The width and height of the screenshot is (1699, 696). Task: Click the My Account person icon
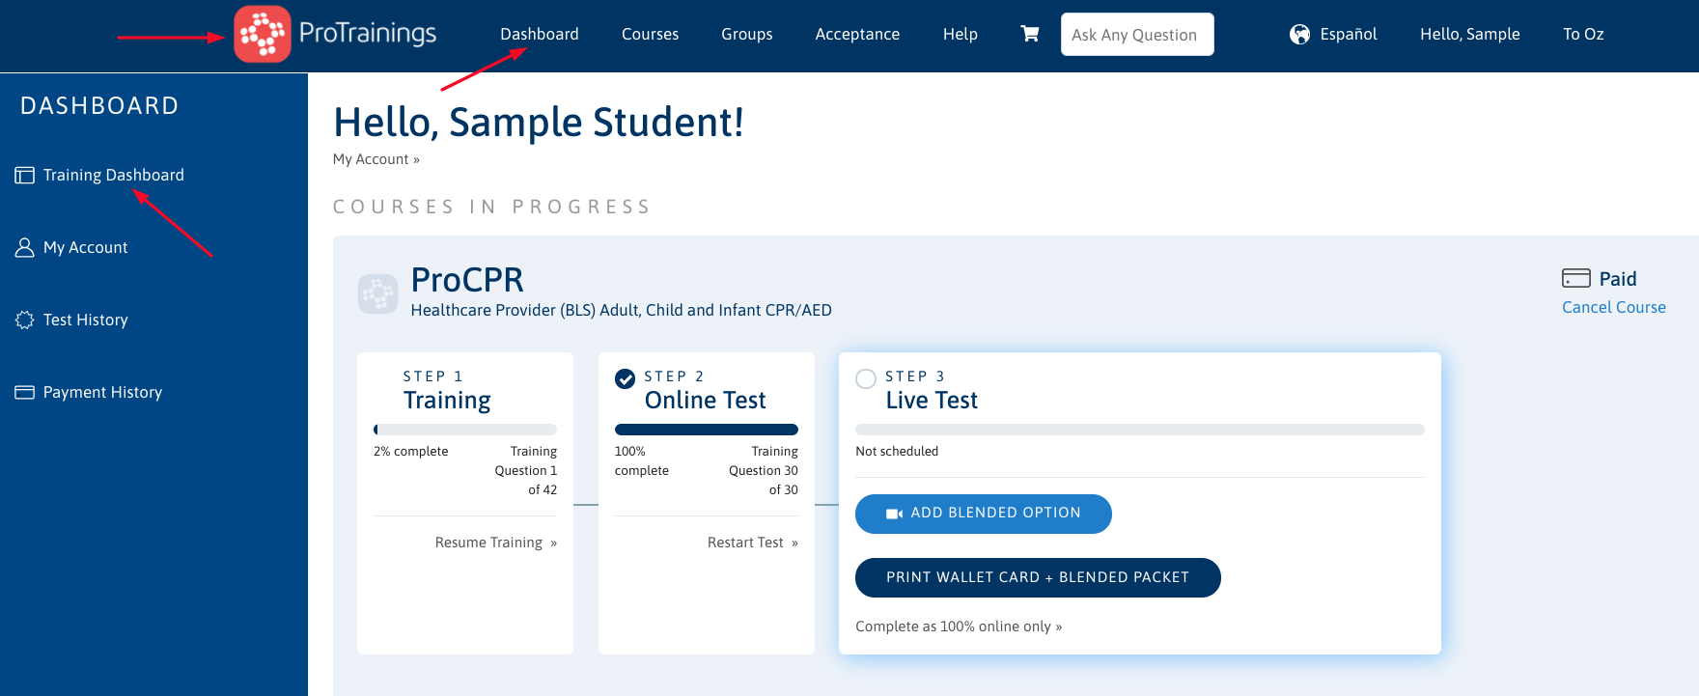coord(25,247)
